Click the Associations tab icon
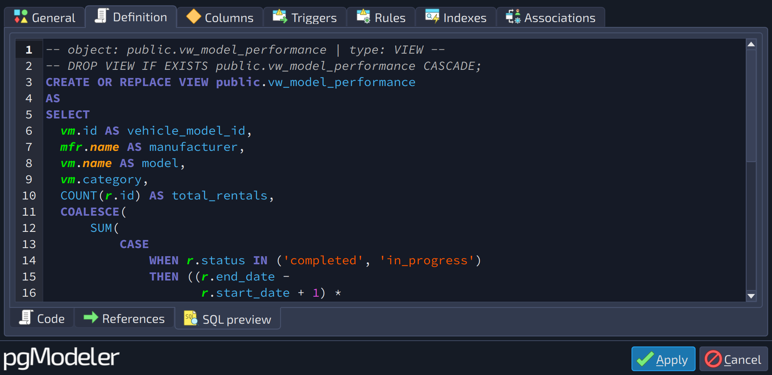 (513, 17)
